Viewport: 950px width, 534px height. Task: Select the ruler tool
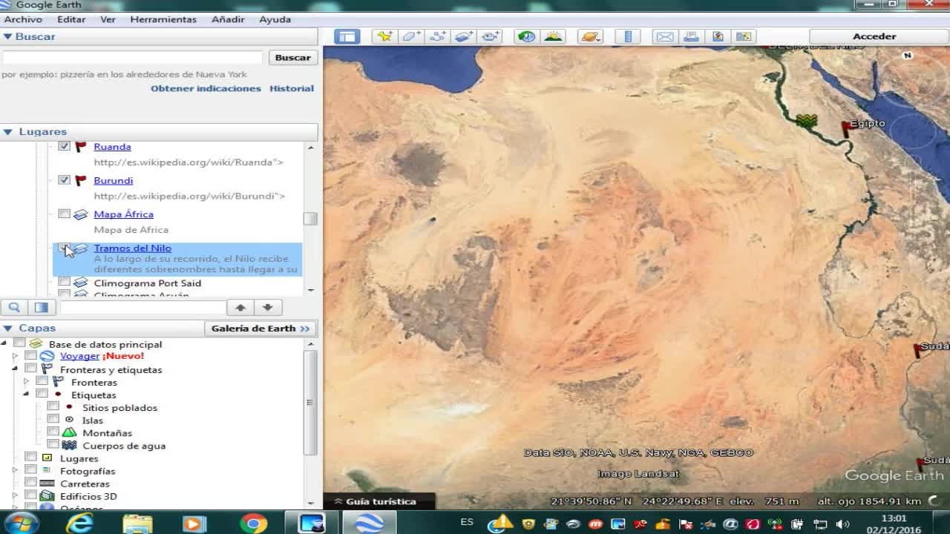pos(628,36)
